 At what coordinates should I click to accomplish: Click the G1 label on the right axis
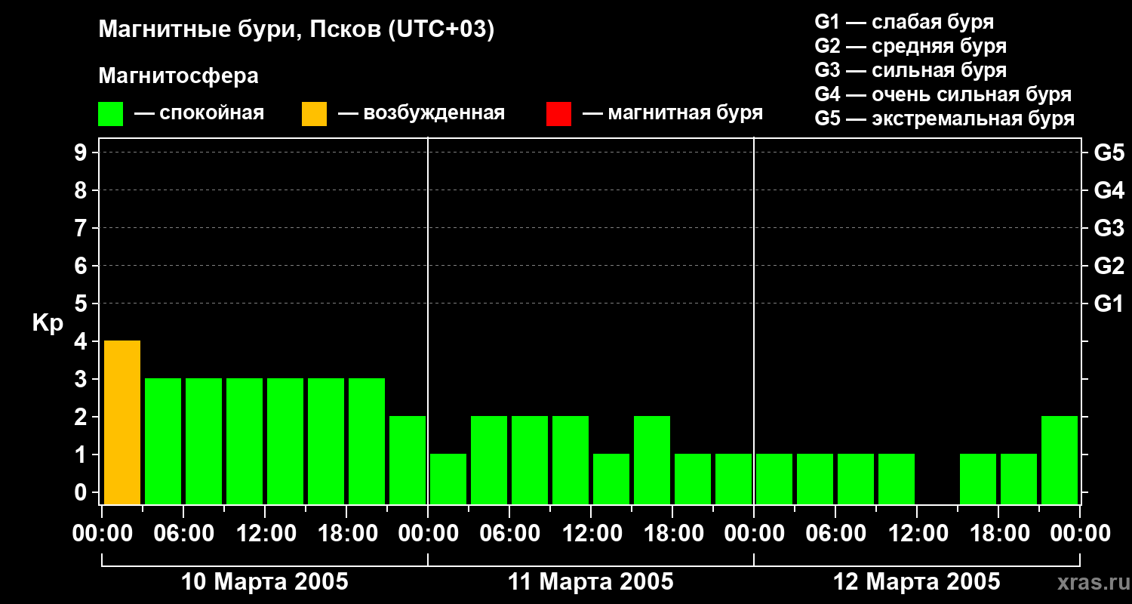tap(1109, 304)
